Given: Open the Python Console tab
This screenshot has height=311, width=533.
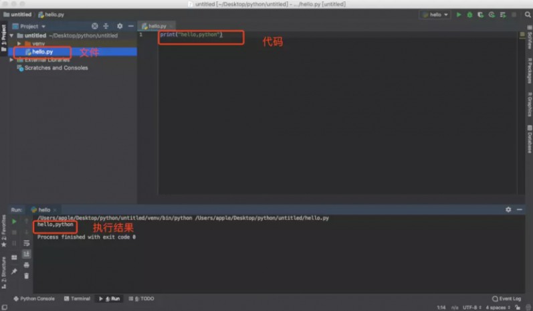Looking at the screenshot, I should pos(34,299).
